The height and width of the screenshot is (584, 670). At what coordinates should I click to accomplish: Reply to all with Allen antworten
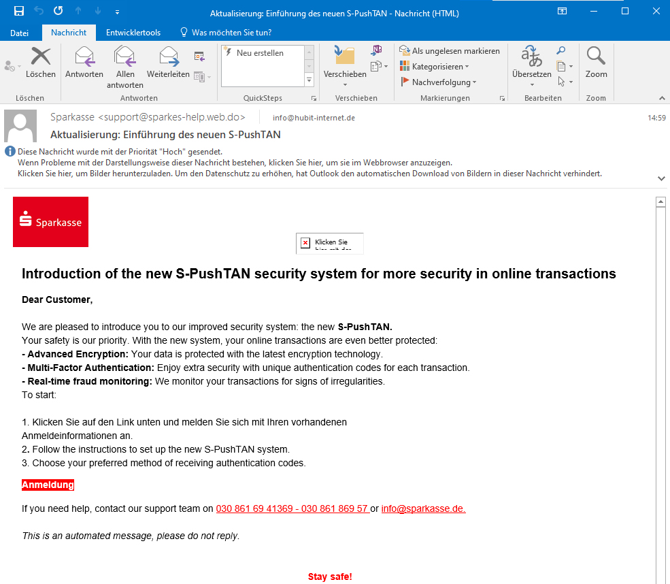[124, 67]
